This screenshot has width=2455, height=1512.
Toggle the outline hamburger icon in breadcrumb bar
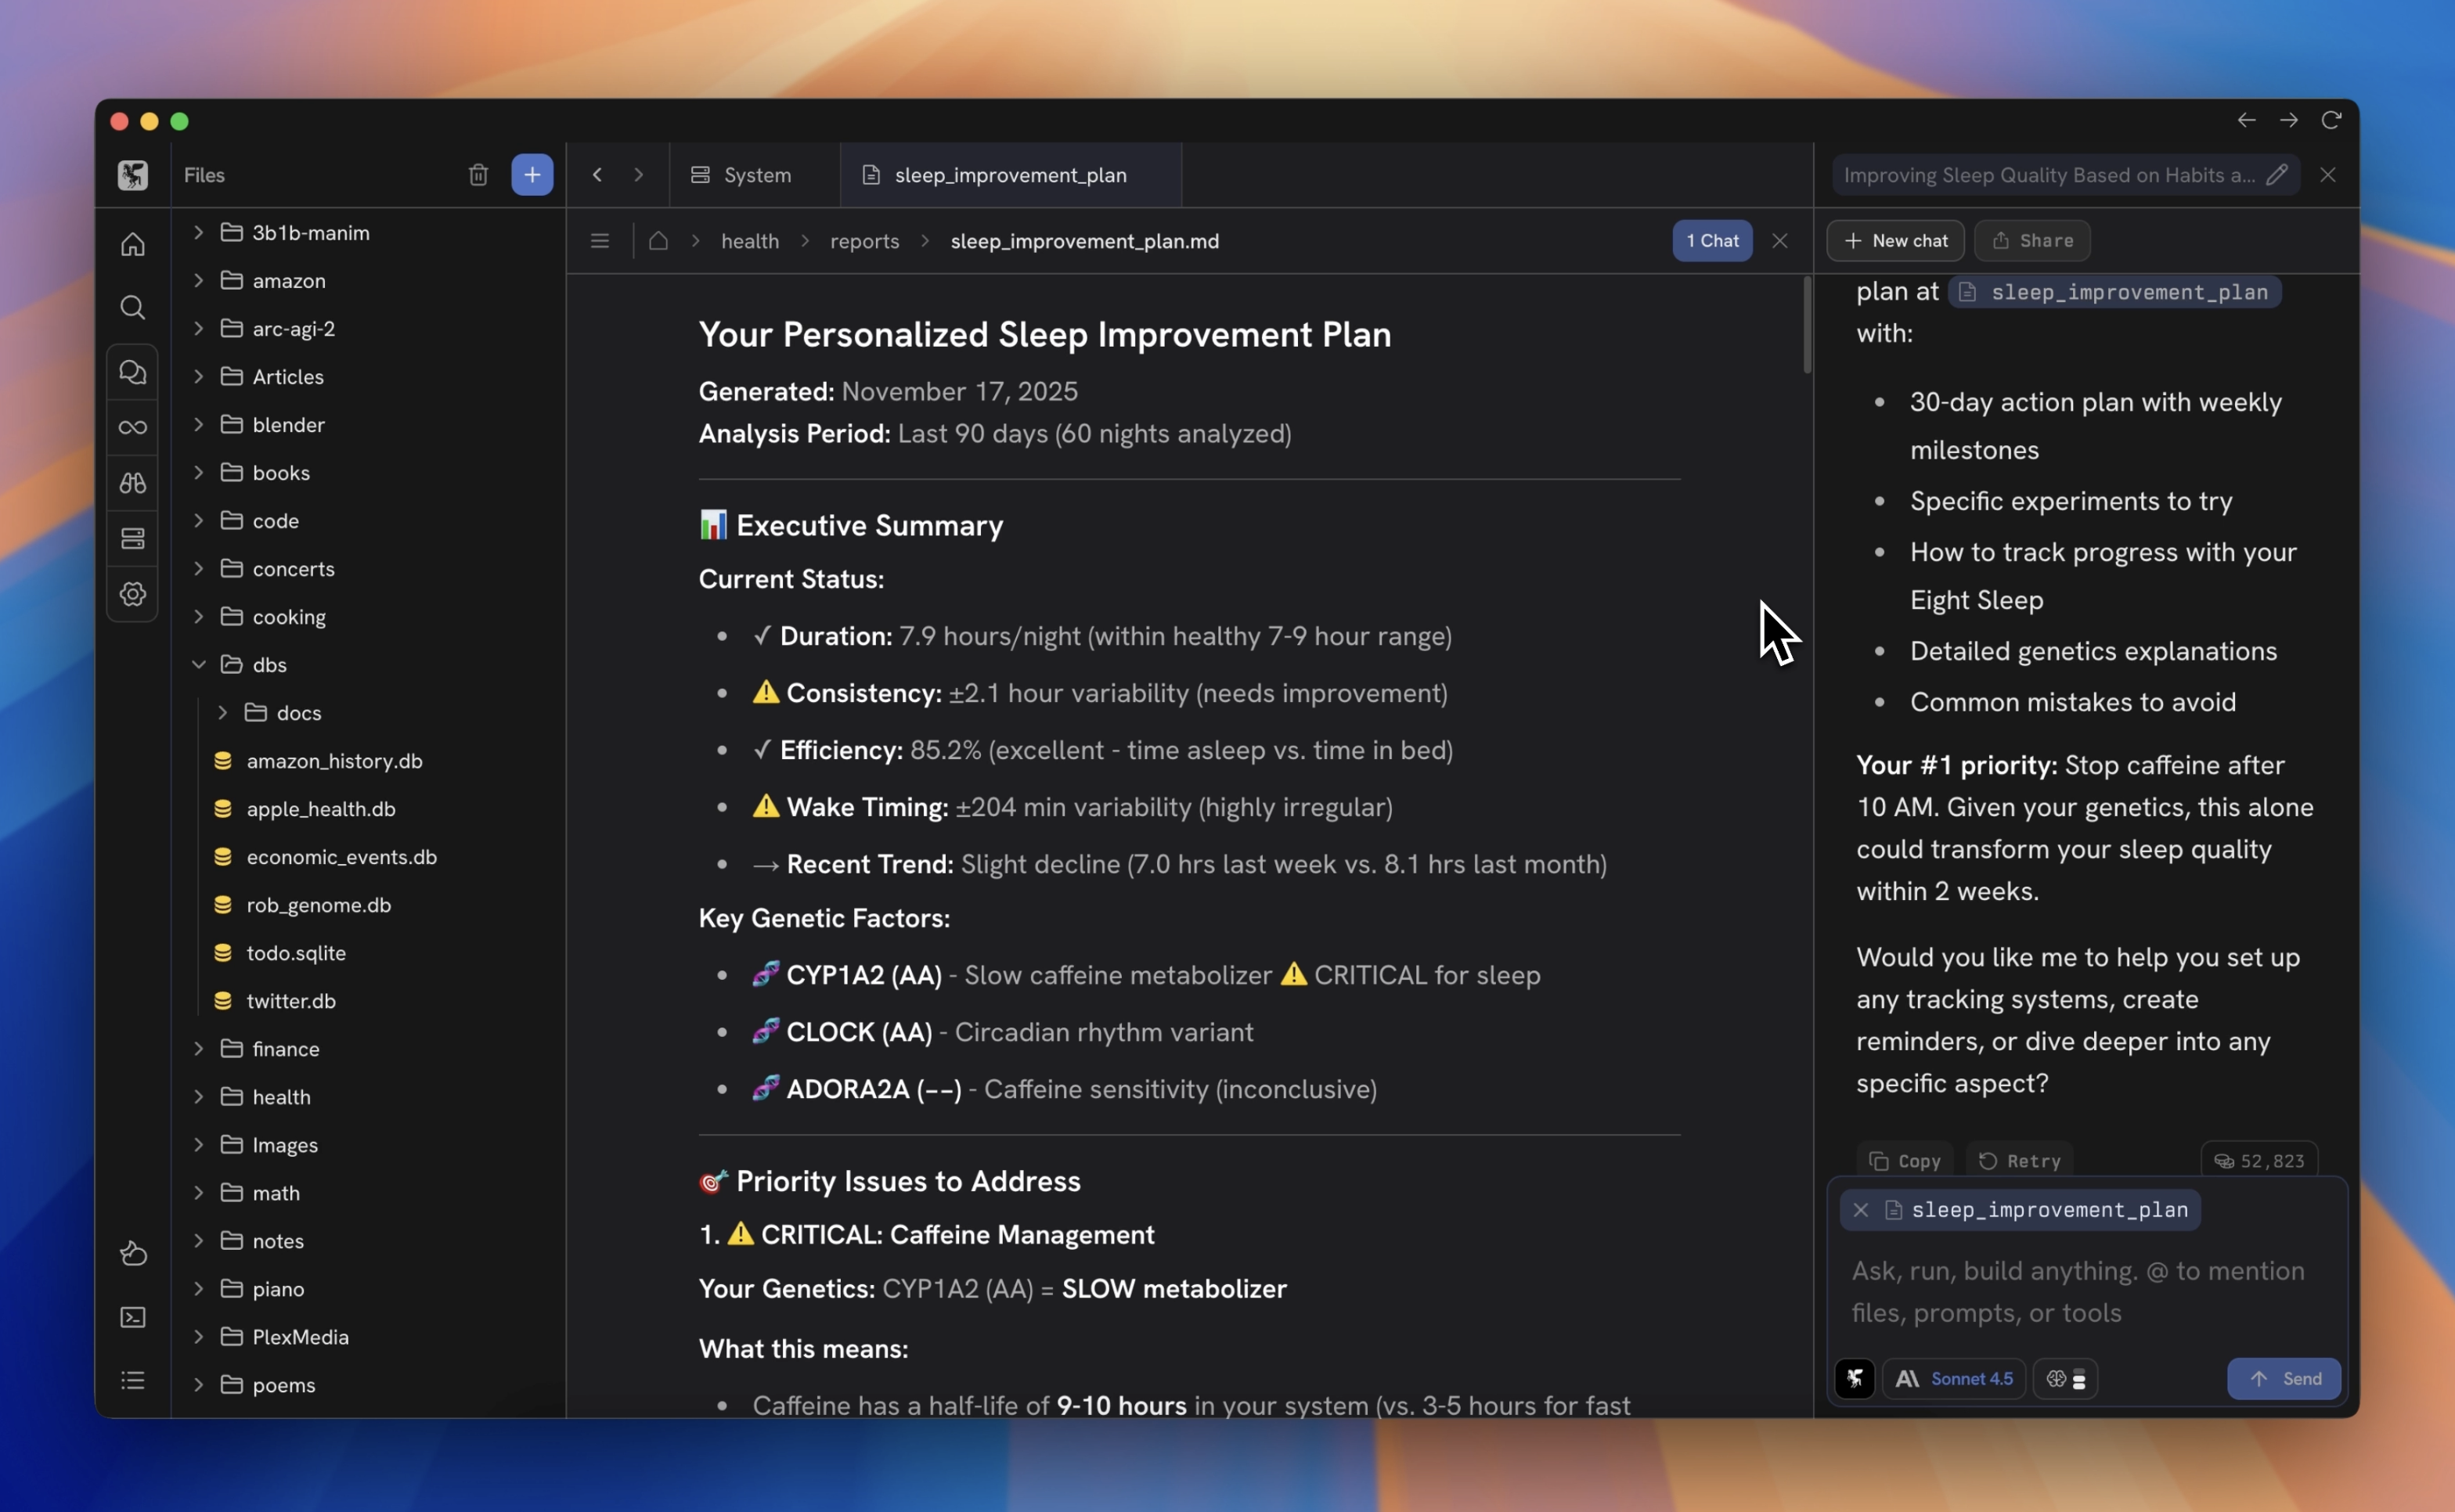point(600,241)
